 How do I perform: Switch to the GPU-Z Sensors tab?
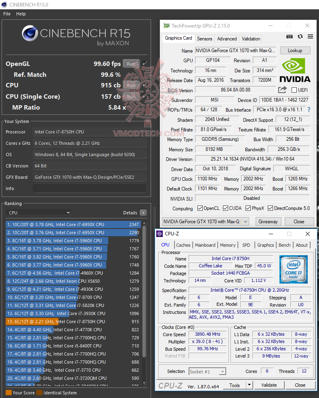coord(204,38)
